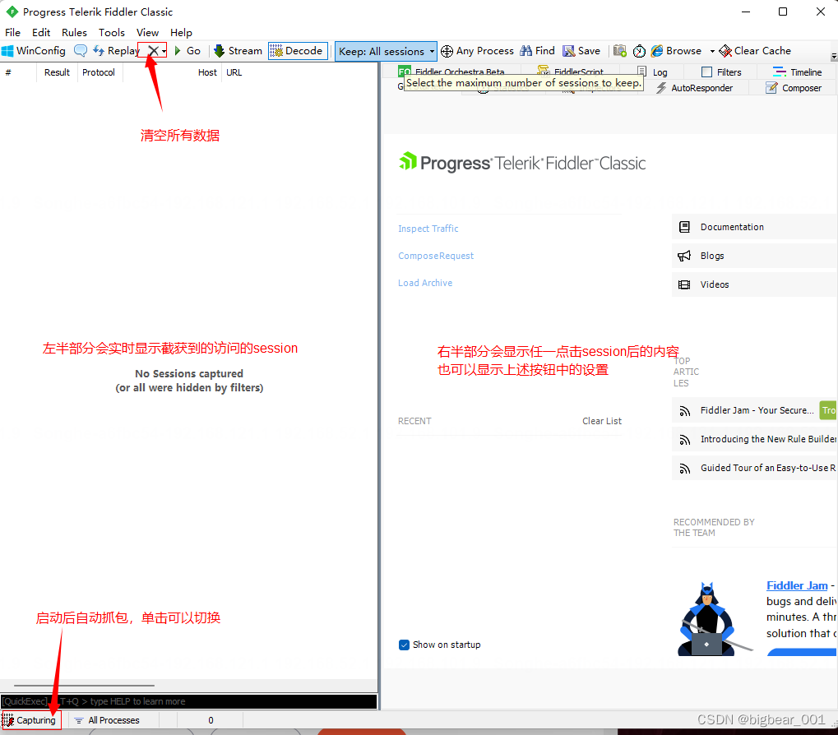
Task: Click the ComposeRequest link
Action: coord(436,256)
